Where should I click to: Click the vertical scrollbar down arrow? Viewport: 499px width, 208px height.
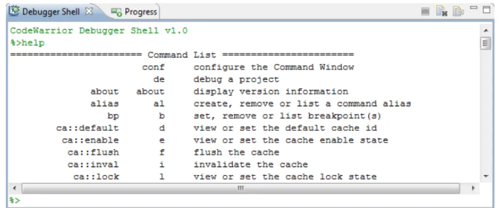(486, 176)
